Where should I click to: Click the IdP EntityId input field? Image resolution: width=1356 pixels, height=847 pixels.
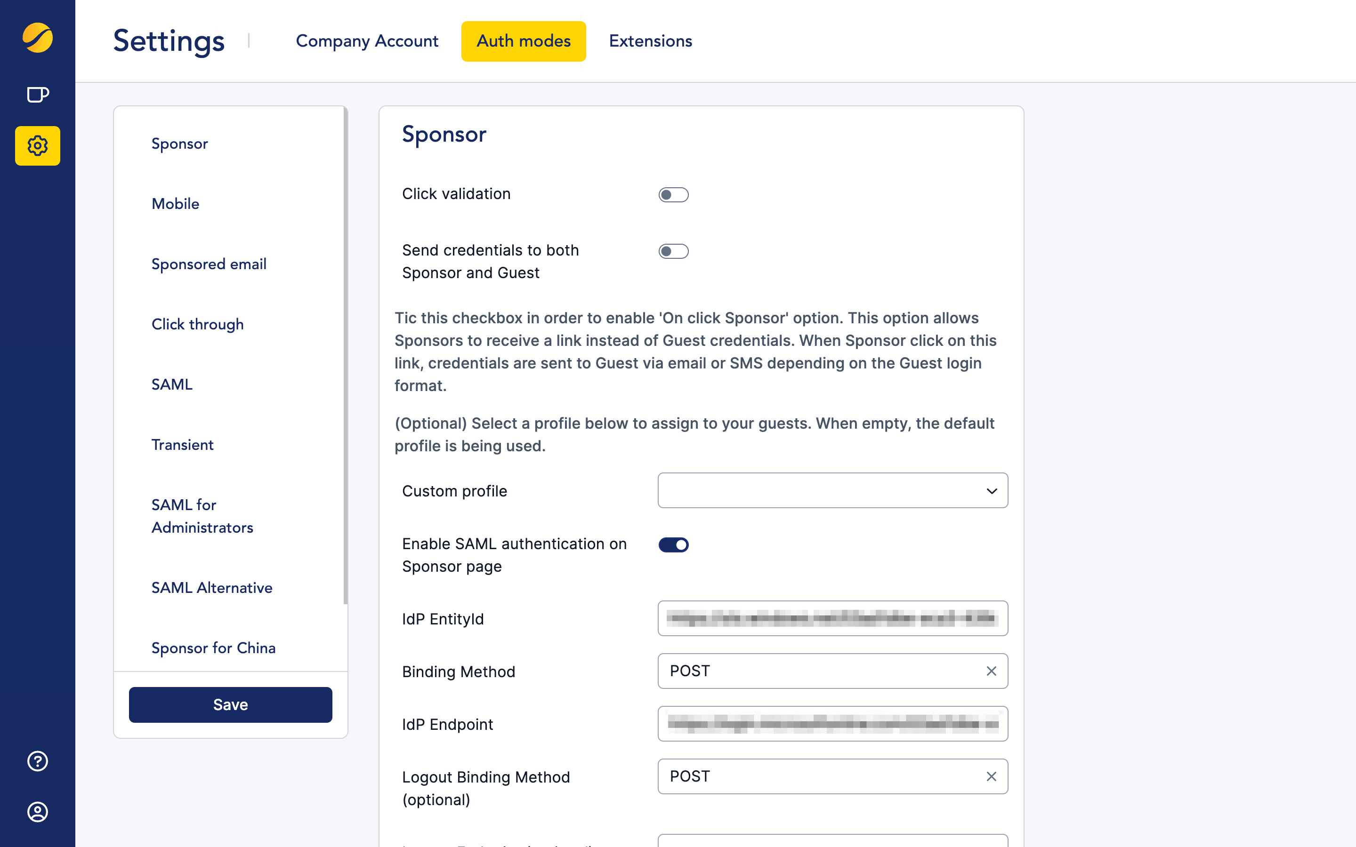point(832,618)
